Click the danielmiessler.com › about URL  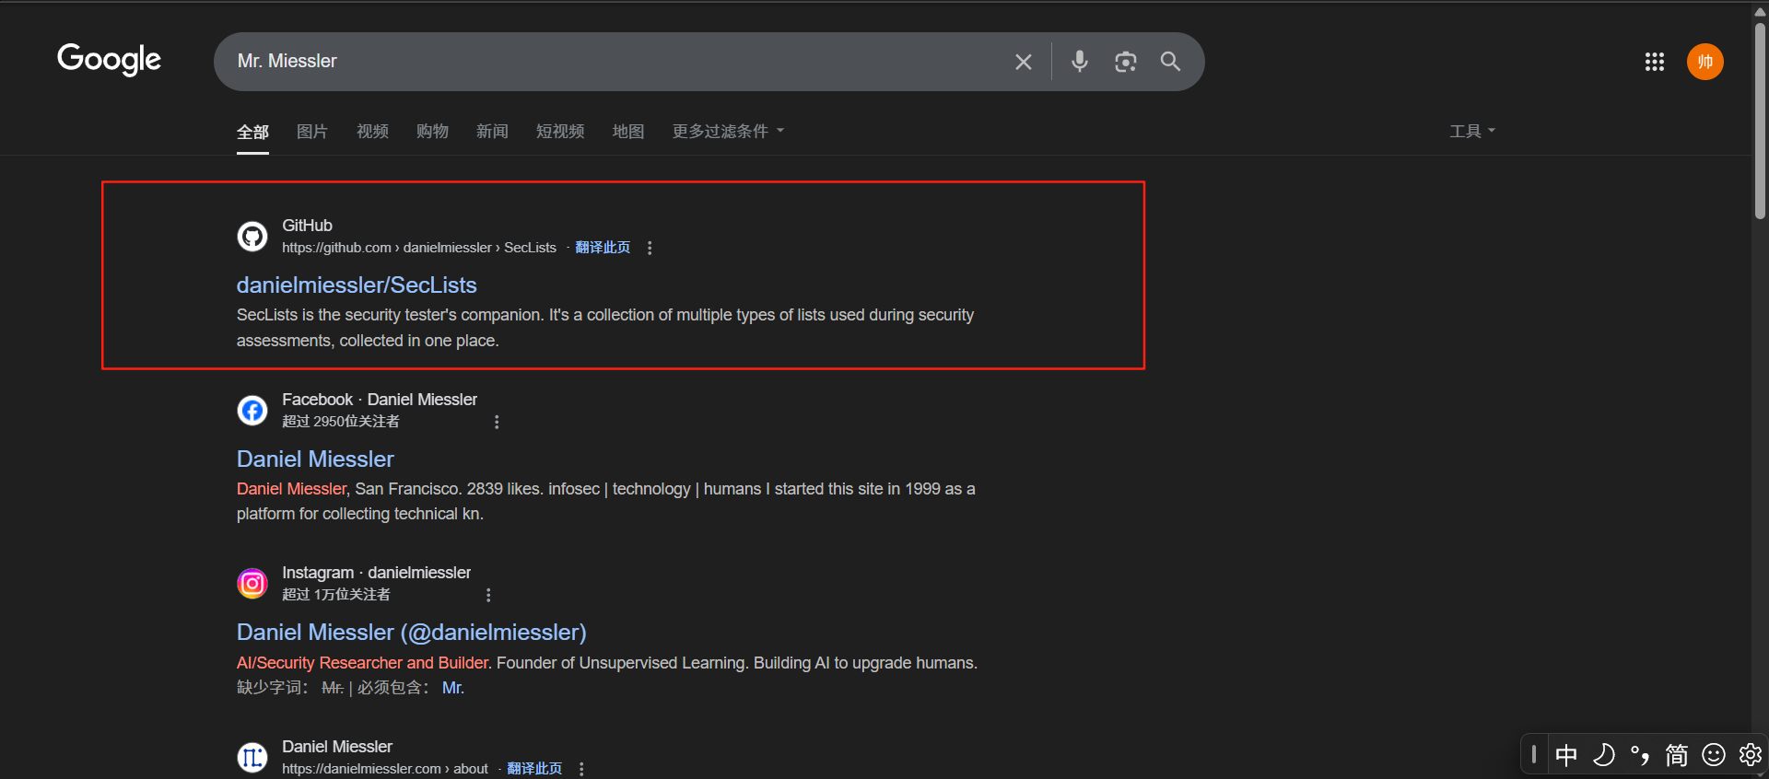[385, 769]
